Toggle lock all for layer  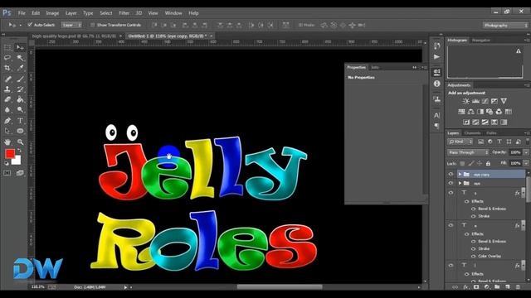click(x=488, y=164)
